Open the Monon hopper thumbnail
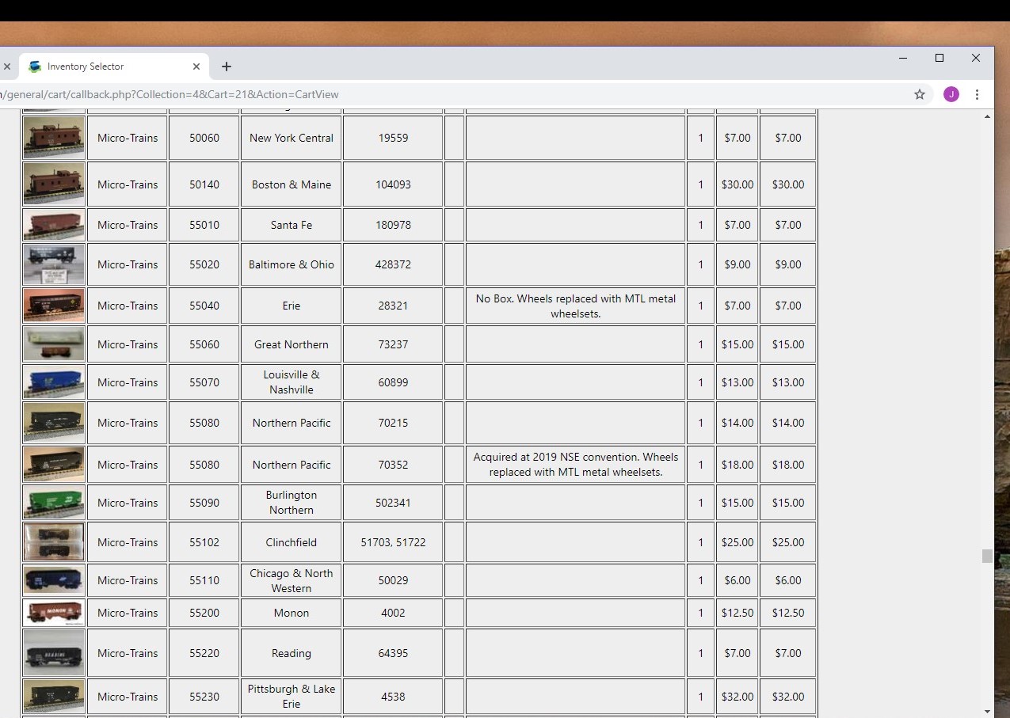Viewport: 1010px width, 718px height. click(x=54, y=613)
